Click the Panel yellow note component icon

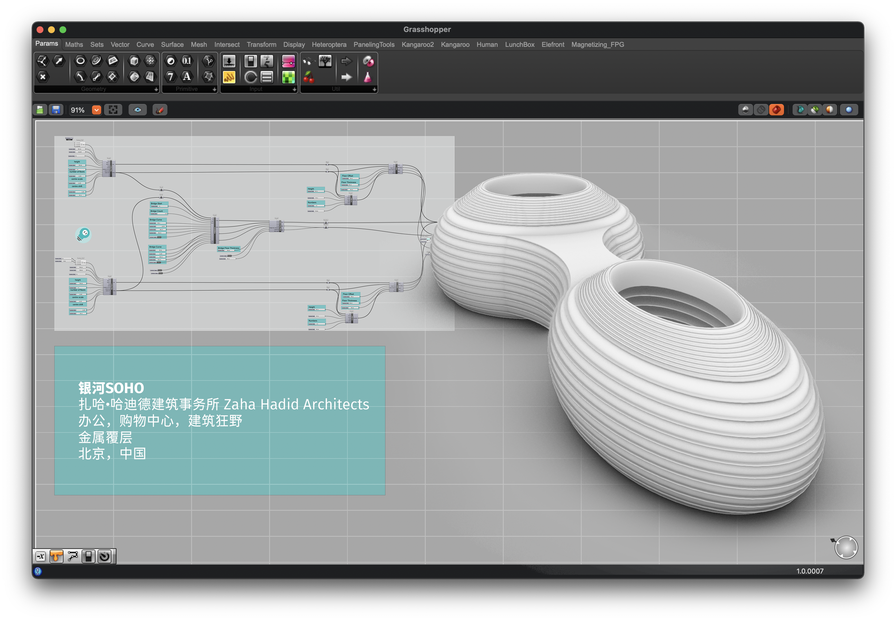(x=229, y=77)
